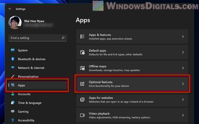
Task: Click the Settings window title text
Action: 20,9
